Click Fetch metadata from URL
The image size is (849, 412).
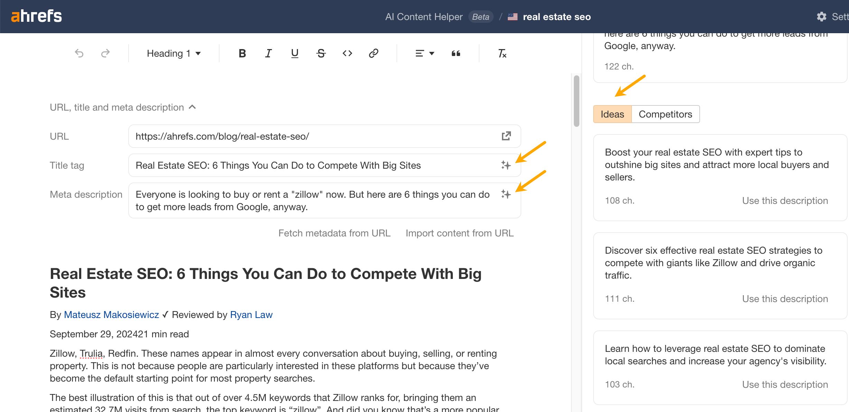point(334,233)
